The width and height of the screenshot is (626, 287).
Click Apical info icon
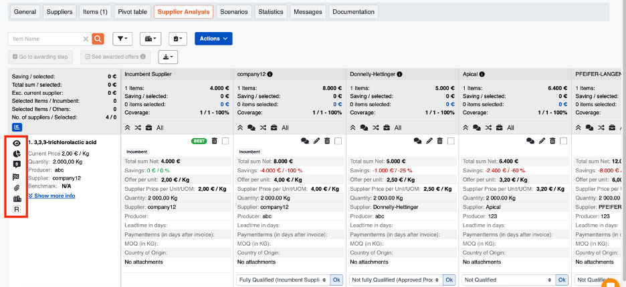[482, 74]
